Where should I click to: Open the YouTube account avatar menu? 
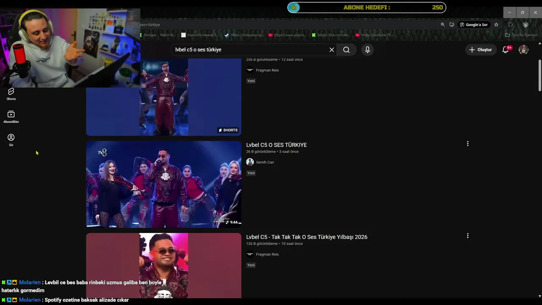[x=523, y=50]
